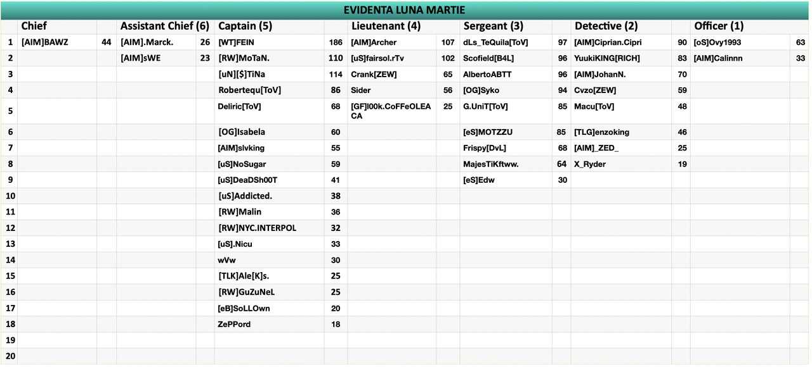Click the Sider cell

click(391, 90)
